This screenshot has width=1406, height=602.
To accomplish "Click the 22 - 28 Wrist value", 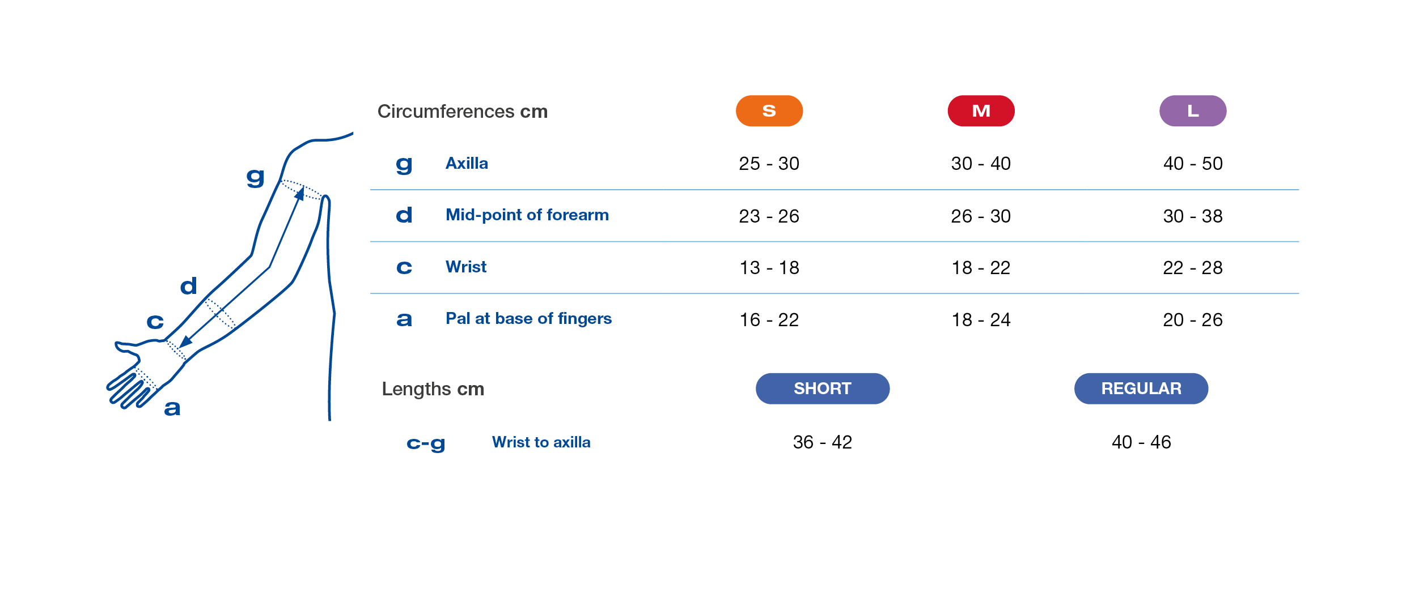I will 1193,267.
